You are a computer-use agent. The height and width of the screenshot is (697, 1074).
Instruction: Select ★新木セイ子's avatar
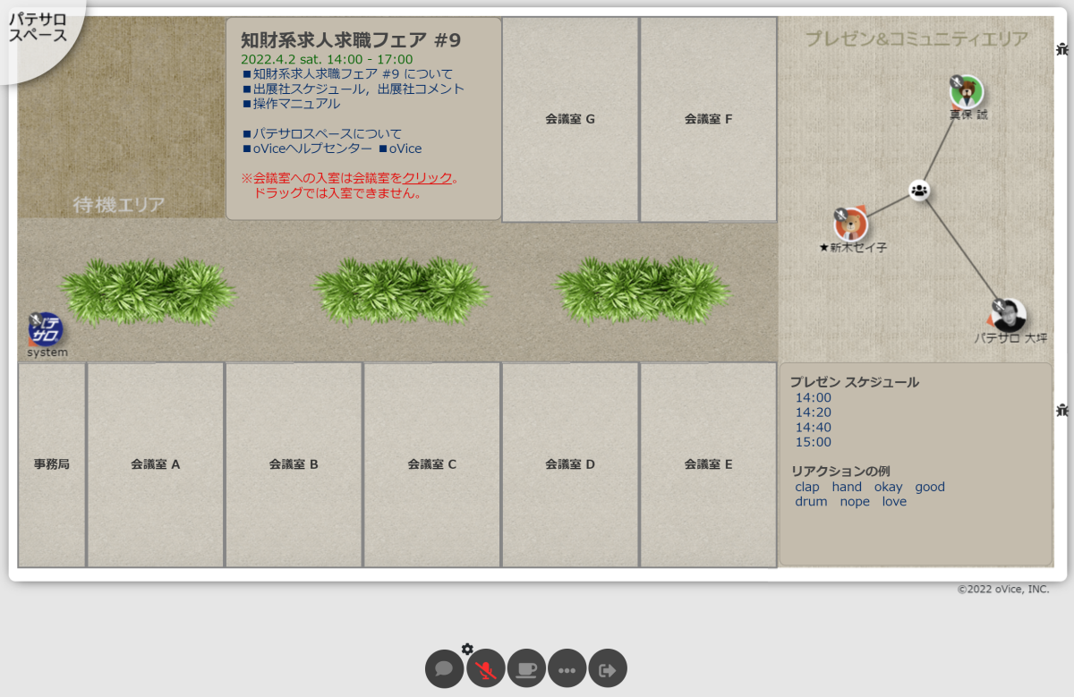[x=852, y=224]
